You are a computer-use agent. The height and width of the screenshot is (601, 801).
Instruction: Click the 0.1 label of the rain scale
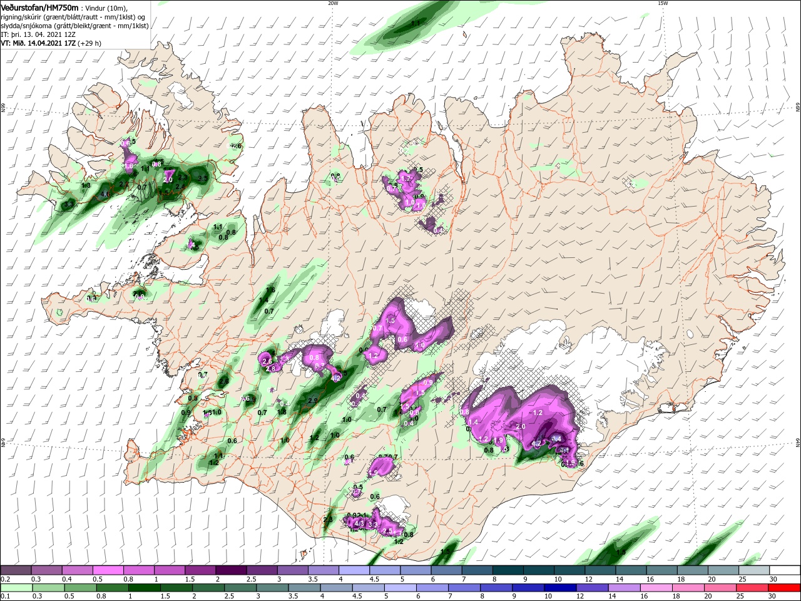click(5, 597)
